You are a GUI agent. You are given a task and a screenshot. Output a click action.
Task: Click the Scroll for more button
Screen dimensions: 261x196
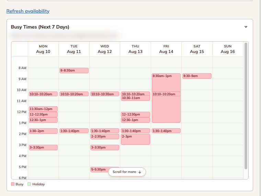tap(127, 172)
